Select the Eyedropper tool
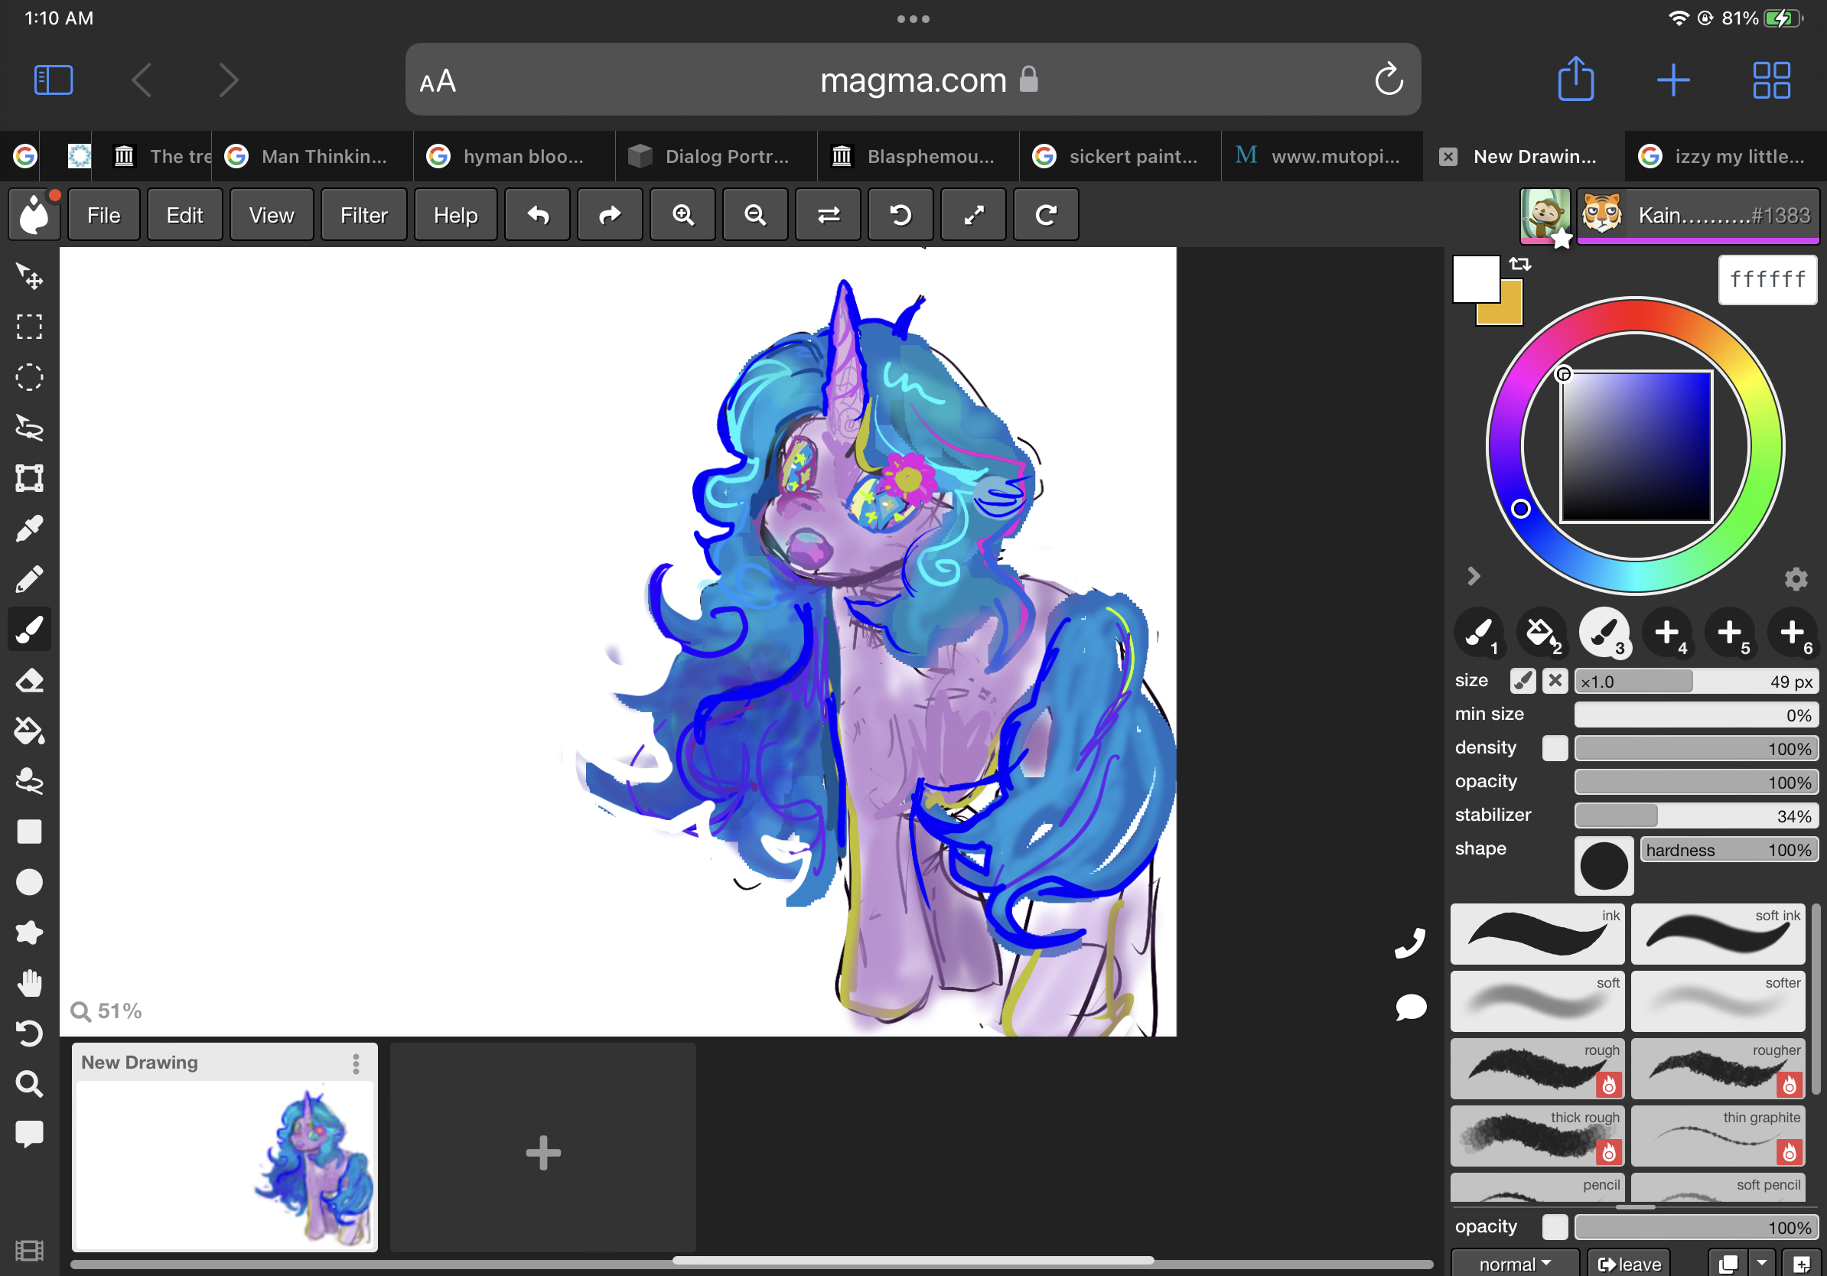This screenshot has height=1276, width=1827. pos(29,529)
